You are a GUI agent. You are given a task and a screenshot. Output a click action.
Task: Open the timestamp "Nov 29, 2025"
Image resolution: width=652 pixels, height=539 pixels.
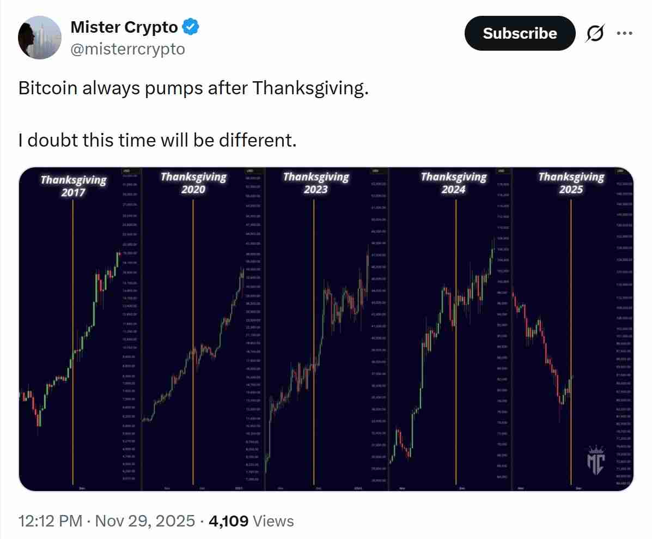(143, 521)
